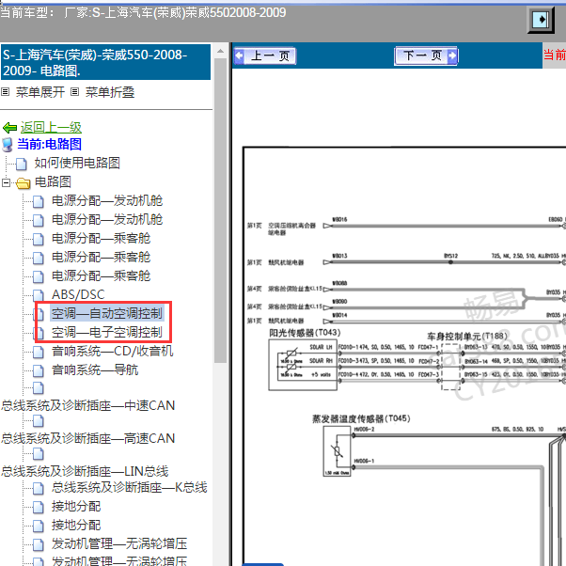Screen dimensions: 566x566
Task: Click page icon beside 音响系统—导航
Action: click(x=39, y=370)
